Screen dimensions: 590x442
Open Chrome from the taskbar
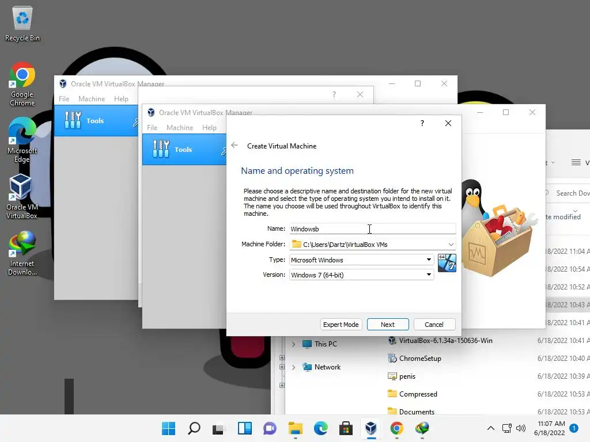[396, 428]
